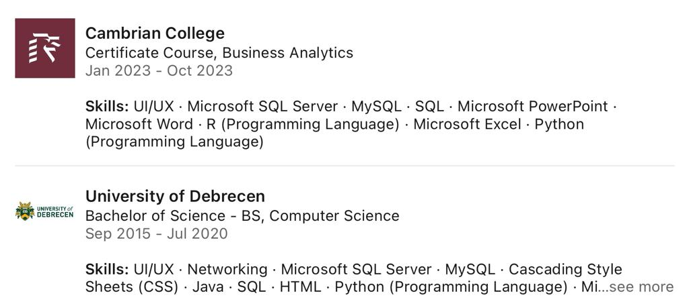The image size is (689, 308).
Task: Expand truncated skills with 'see more'
Action: [x=641, y=287]
